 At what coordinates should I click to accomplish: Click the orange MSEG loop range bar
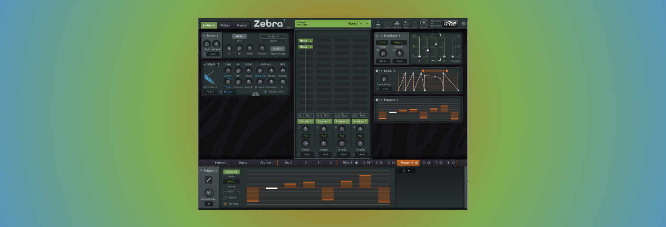click(434, 71)
